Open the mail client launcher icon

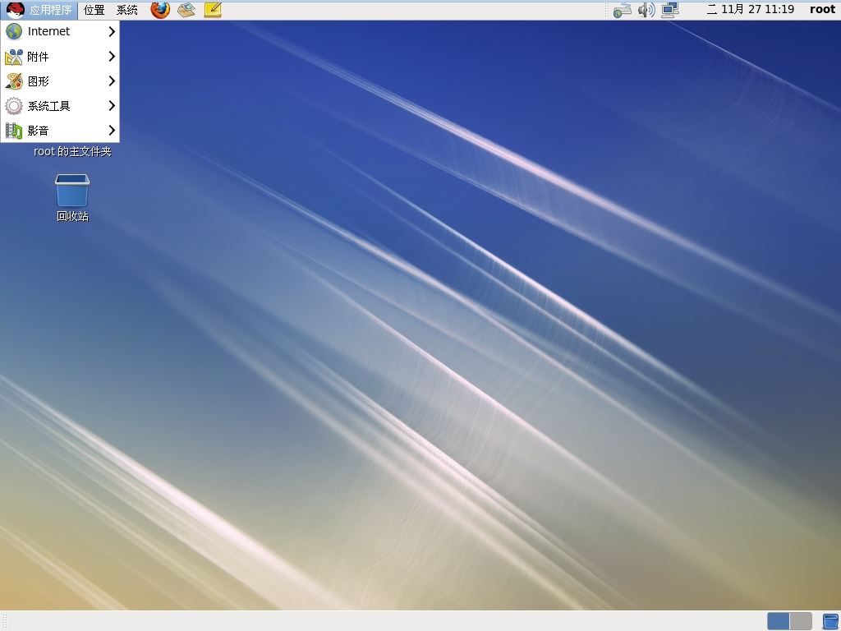pyautogui.click(x=186, y=10)
